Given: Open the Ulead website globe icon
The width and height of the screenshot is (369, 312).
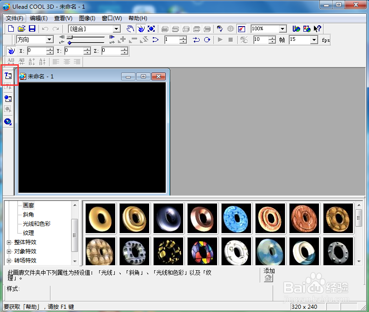Looking at the screenshot, I should pos(296,29).
